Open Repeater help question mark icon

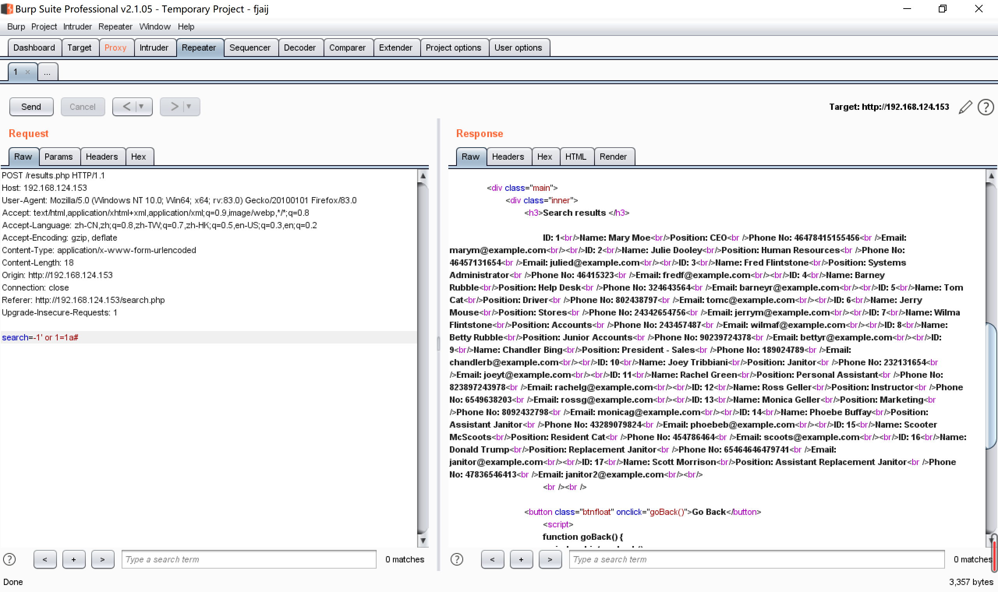(x=986, y=107)
